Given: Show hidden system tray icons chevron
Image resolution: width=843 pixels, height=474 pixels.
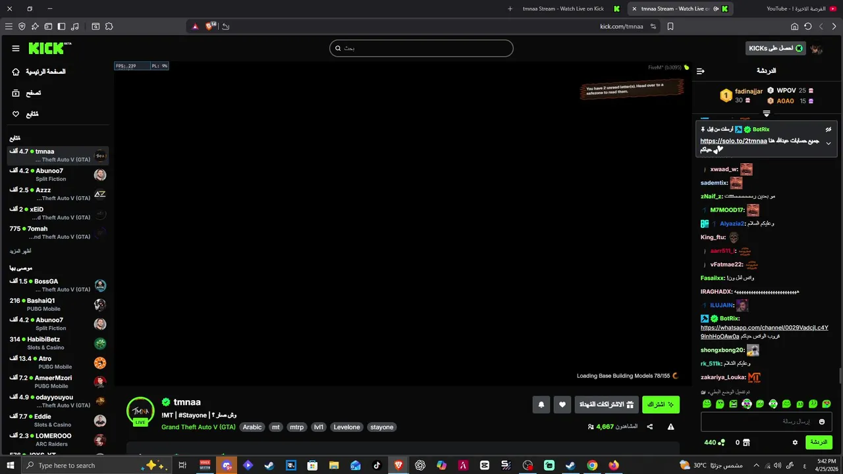Looking at the screenshot, I should tap(756, 465).
